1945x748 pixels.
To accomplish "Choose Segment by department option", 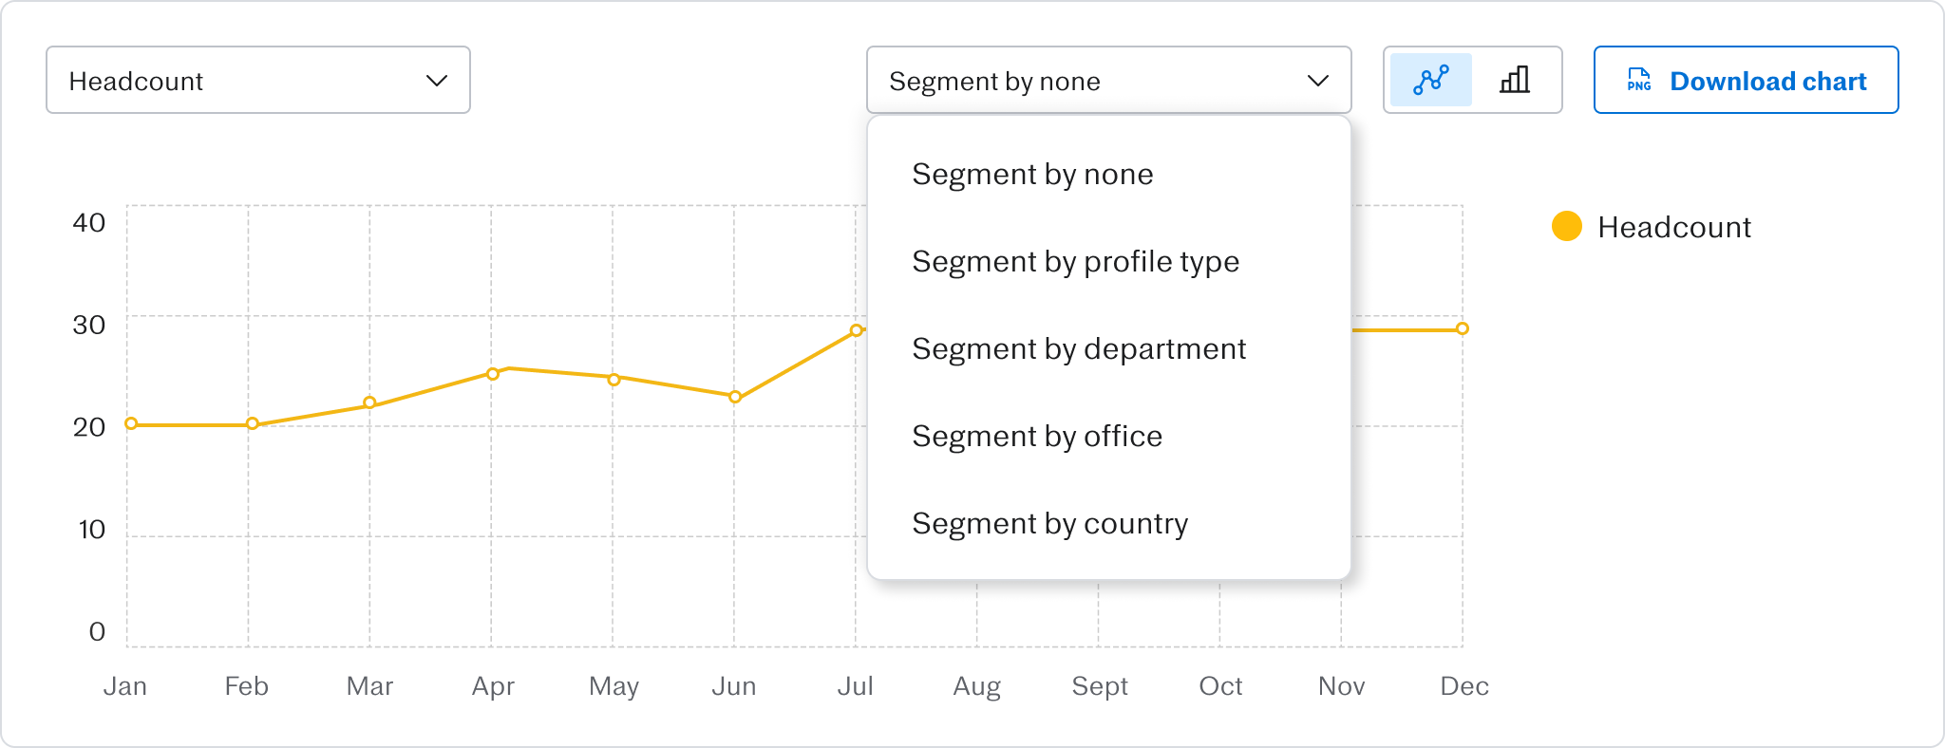I will pos(1078,349).
